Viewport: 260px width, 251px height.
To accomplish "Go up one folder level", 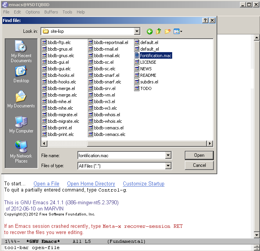I will click(159, 31).
